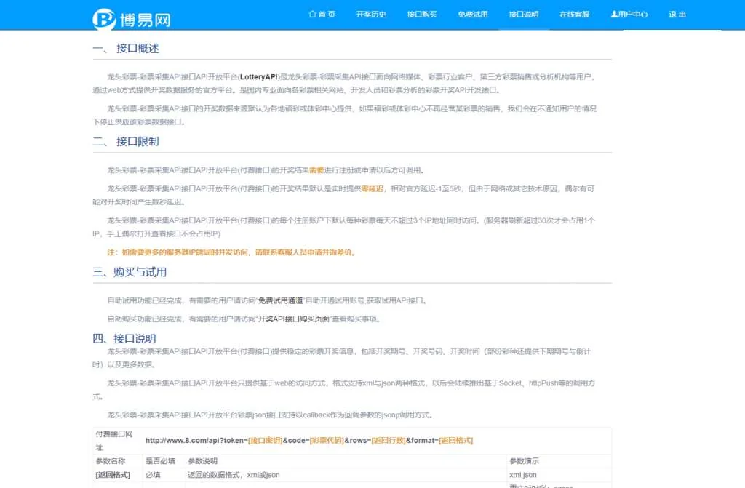
Task: Click the 一、接口概述 section heading
Action: [x=126, y=49]
